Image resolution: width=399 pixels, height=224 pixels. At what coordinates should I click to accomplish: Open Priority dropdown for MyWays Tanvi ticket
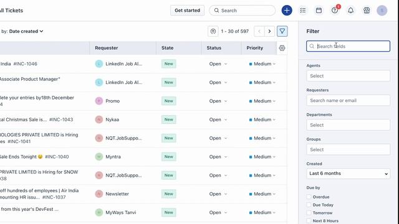262,212
